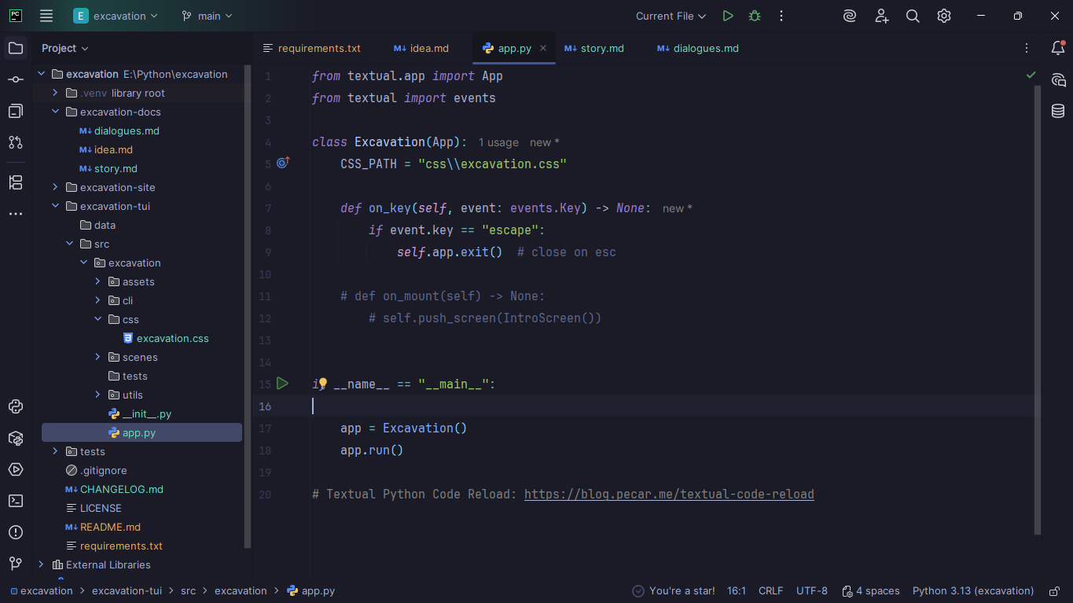Open the blog.pecar.me textual-code-reload link

point(669,495)
